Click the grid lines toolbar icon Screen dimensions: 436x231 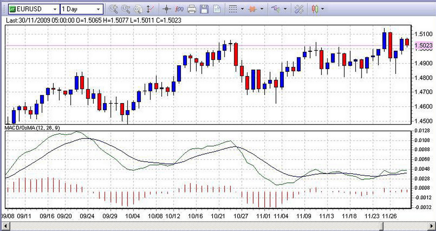[x=233, y=8]
